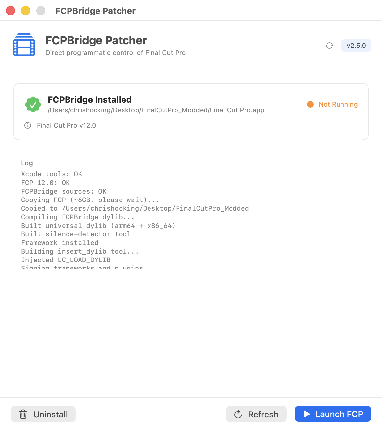Image resolution: width=382 pixels, height=430 pixels.
Task: Click the Injected LC_LOAD_DYLIB log line
Action: coord(66,260)
